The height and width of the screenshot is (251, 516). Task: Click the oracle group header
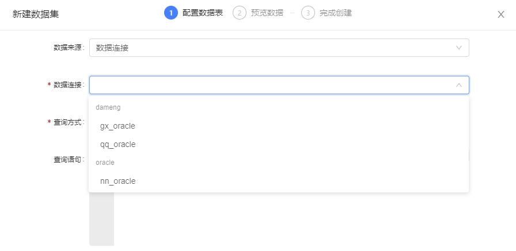tap(105, 163)
